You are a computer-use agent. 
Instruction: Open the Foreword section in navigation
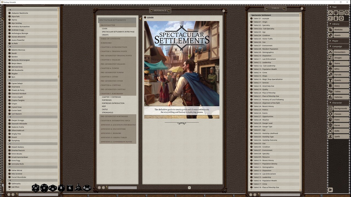coord(106,43)
